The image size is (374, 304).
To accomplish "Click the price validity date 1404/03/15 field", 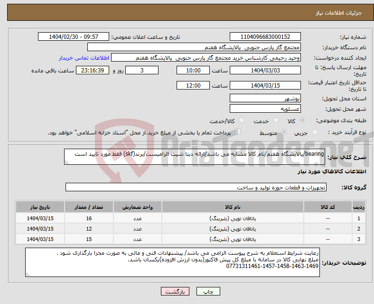I will (265, 85).
